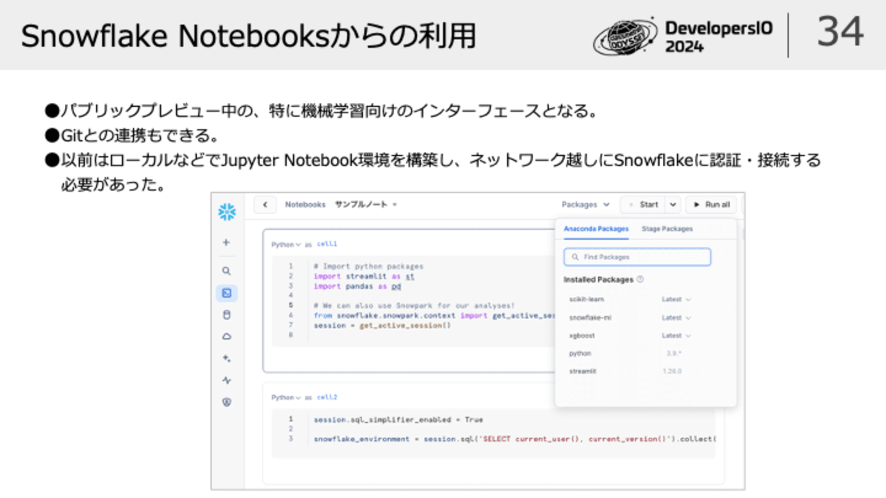Click the 'session = get_active_session()' line
This screenshot has height=498, width=886.
click(382, 326)
